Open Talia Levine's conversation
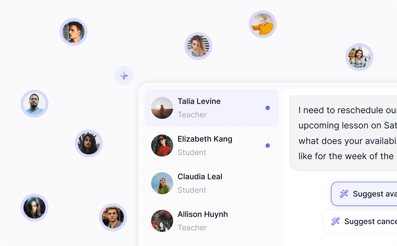The height and width of the screenshot is (246, 397). click(x=211, y=108)
